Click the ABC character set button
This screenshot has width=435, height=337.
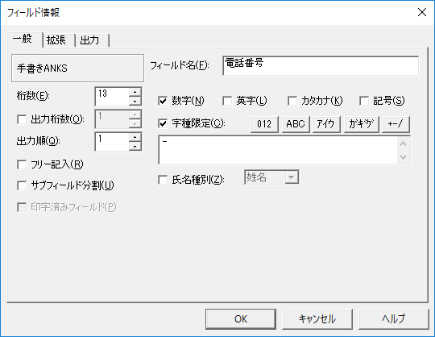click(x=296, y=124)
